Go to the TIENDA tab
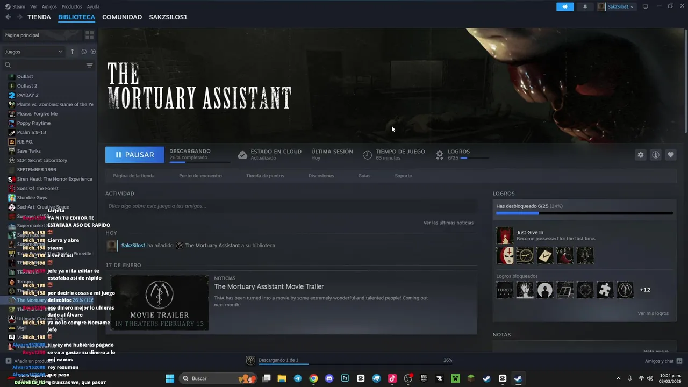 click(x=39, y=17)
